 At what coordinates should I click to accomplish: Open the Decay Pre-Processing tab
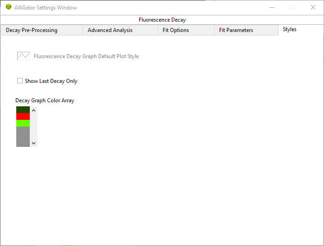pos(42,30)
